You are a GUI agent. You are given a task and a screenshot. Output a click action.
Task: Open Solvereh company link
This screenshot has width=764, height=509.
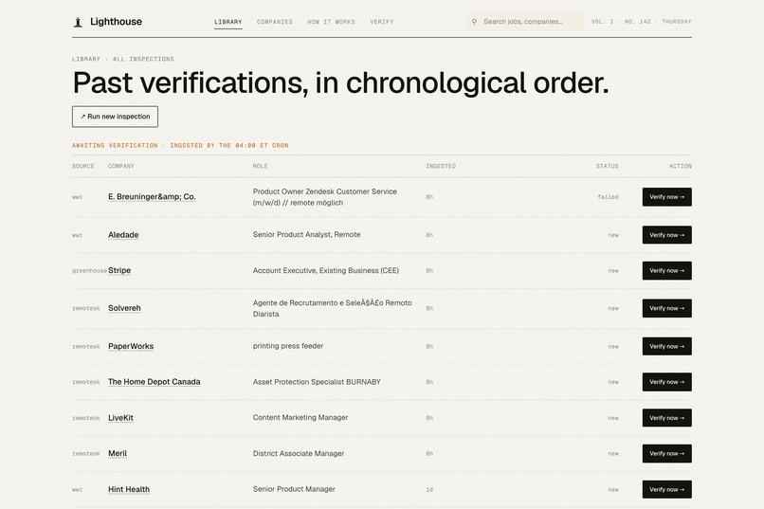(124, 308)
